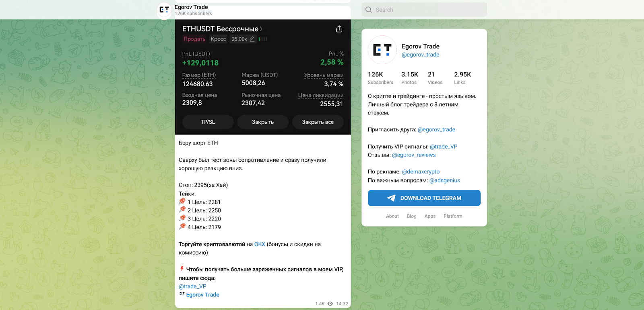Click the 2,58 % PnL percent value

click(332, 62)
